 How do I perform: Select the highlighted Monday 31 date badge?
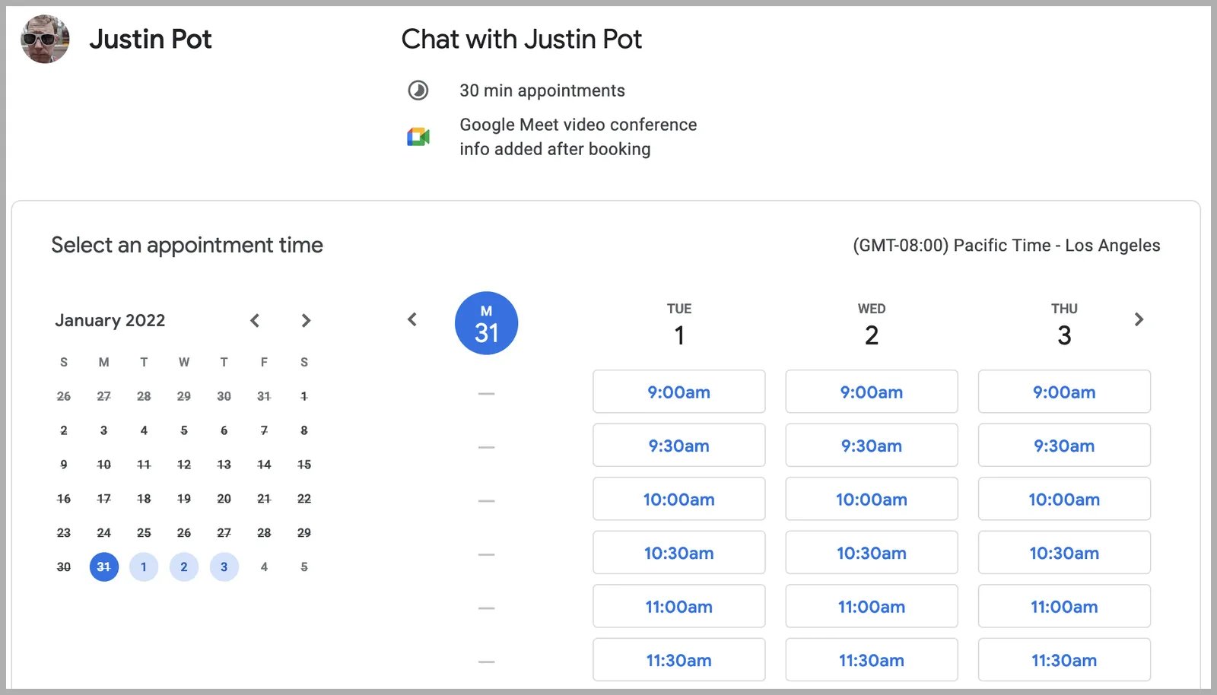coord(486,322)
